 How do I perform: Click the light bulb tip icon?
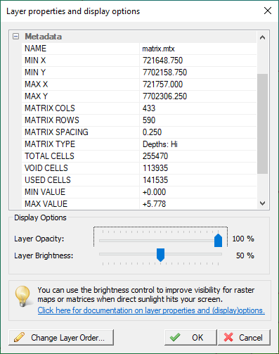coord(22,296)
